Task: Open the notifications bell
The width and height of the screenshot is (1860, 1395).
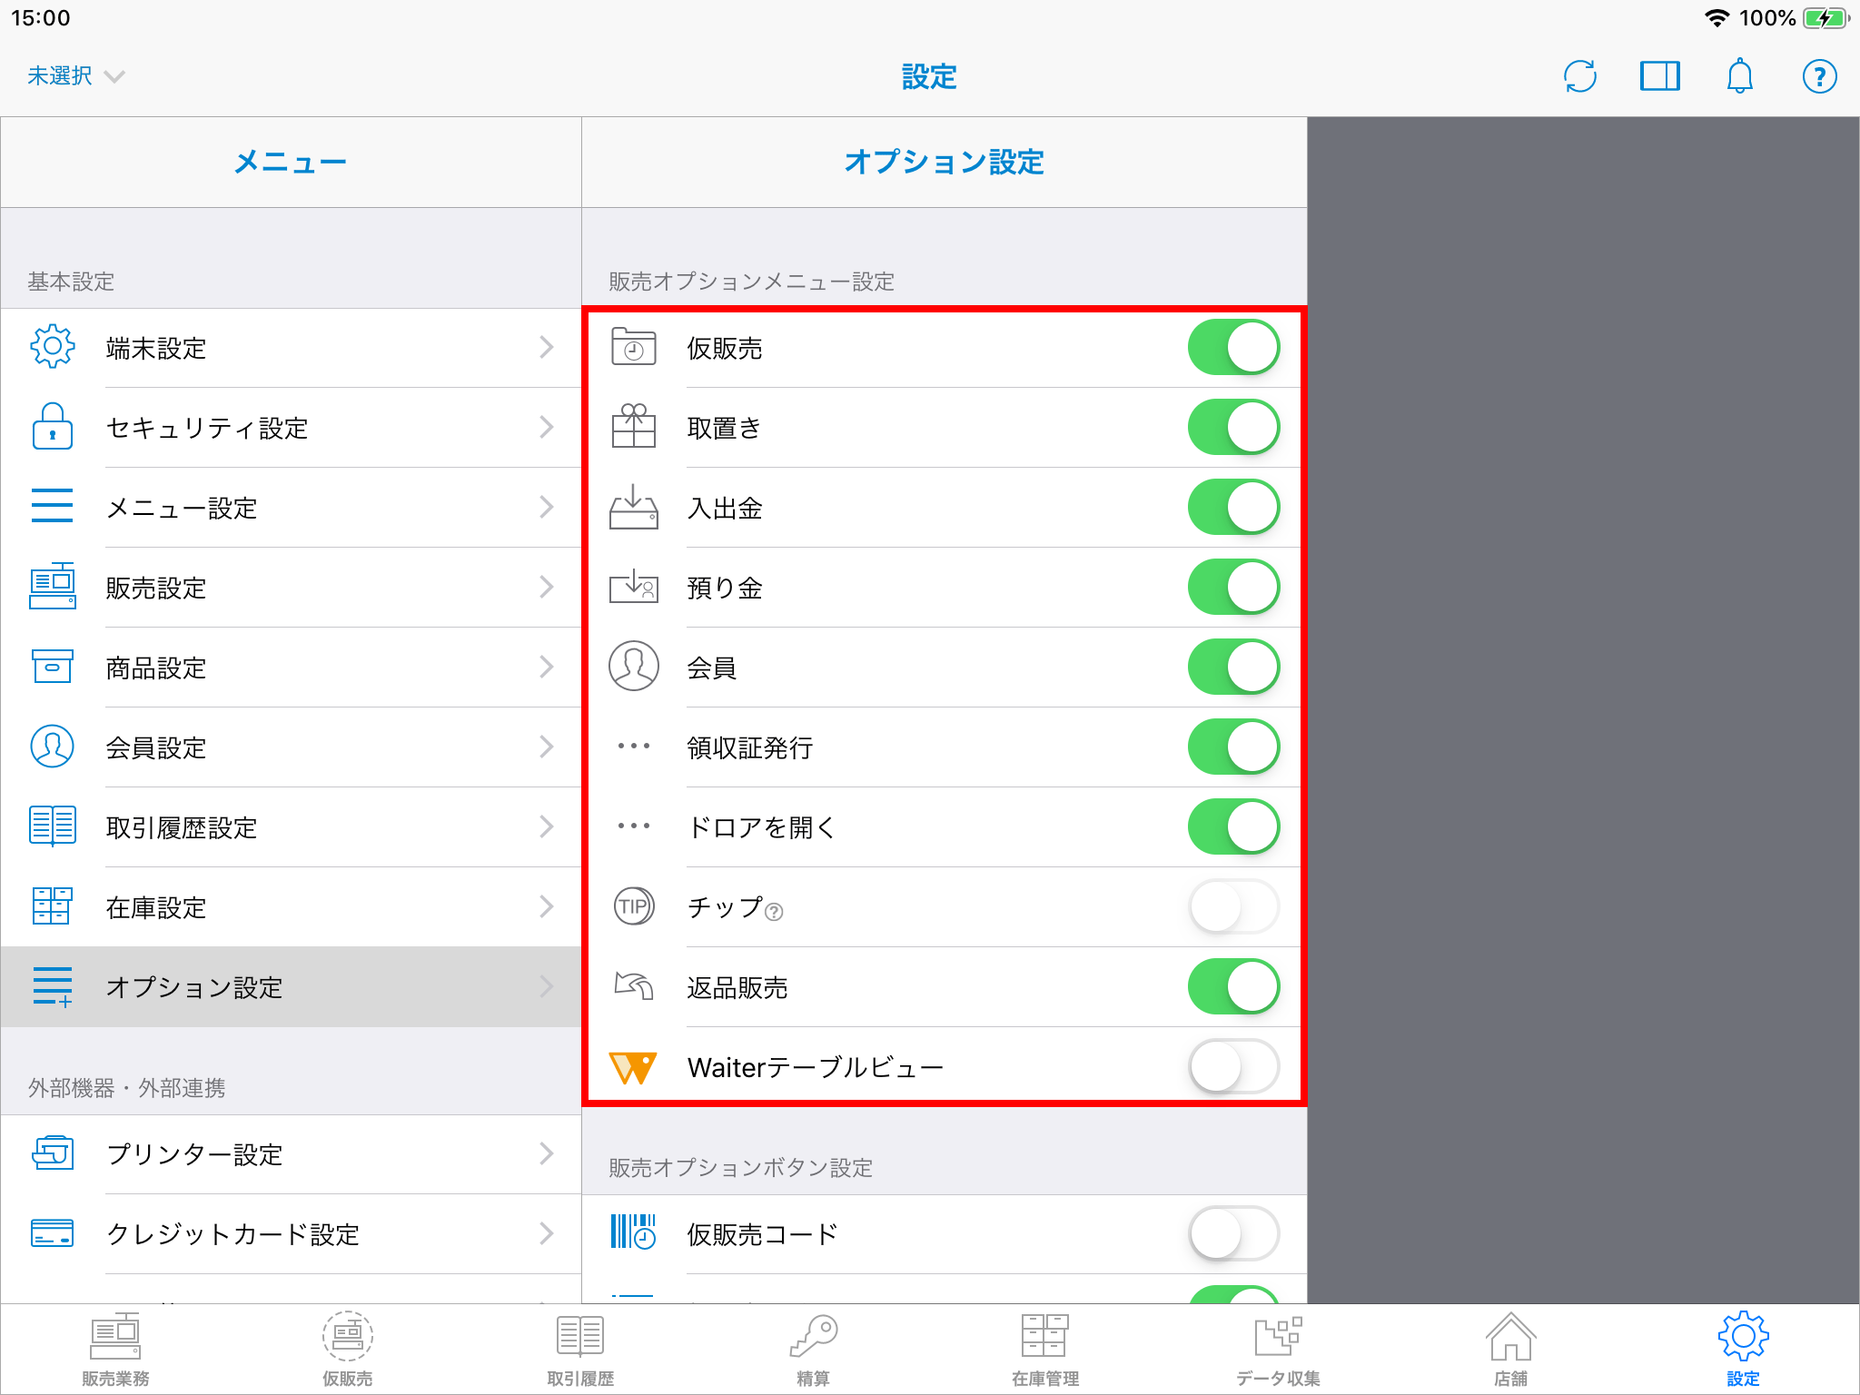Action: click(1739, 76)
